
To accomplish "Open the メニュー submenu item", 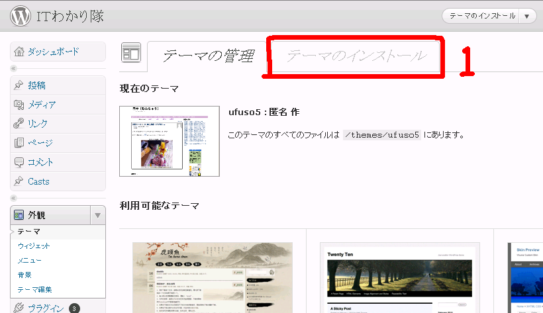I will point(30,260).
